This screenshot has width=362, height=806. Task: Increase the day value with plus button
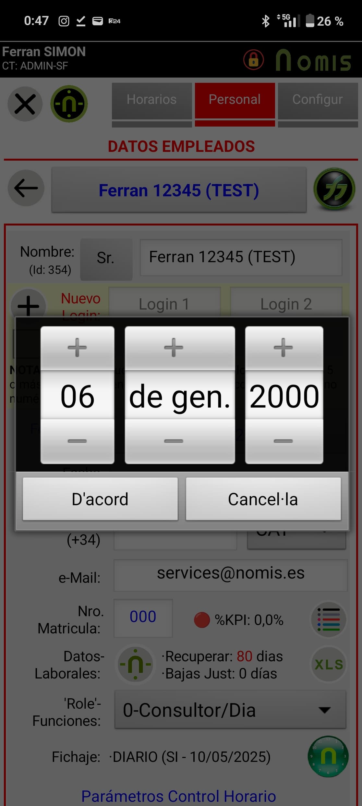(77, 348)
